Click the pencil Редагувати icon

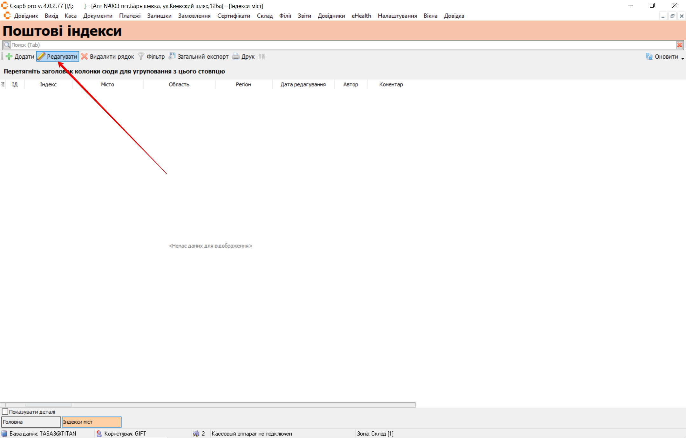pyautogui.click(x=41, y=57)
